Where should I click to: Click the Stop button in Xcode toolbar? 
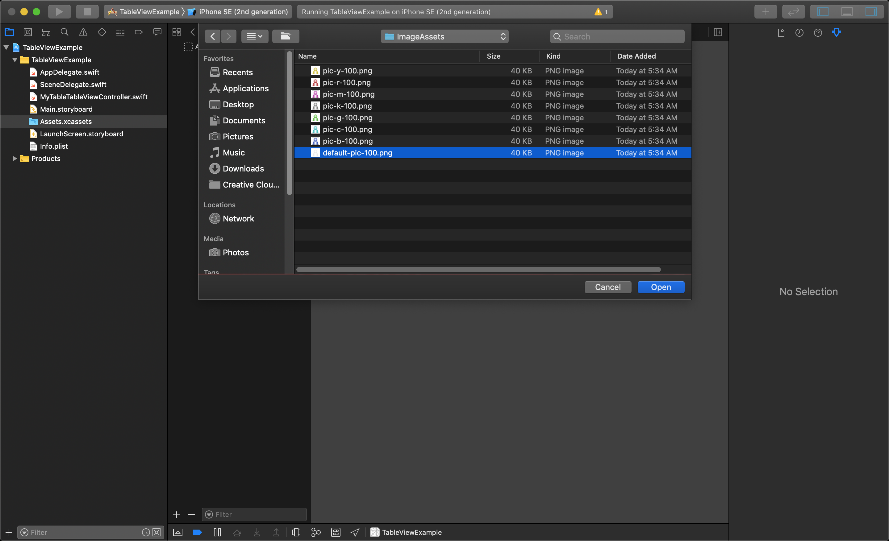pyautogui.click(x=87, y=12)
